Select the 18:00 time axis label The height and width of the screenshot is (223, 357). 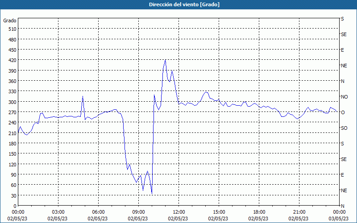pyautogui.click(x=259, y=212)
